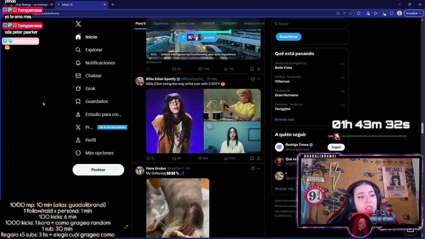Screen dimensions: 425x239
Task: Switch to the DAVISMO tab
Action: tap(229, 24)
